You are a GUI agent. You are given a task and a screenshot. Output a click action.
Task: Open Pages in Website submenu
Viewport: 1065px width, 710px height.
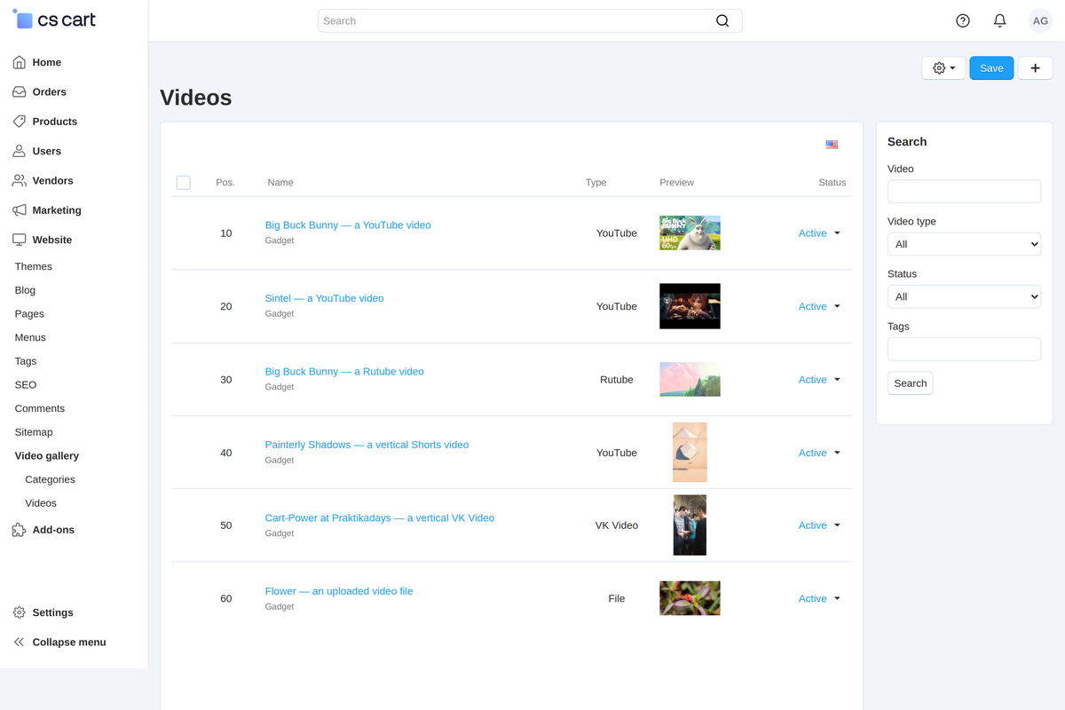[x=29, y=314]
